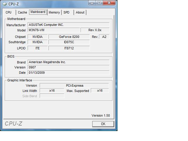Open the About tab

coord(80,12)
